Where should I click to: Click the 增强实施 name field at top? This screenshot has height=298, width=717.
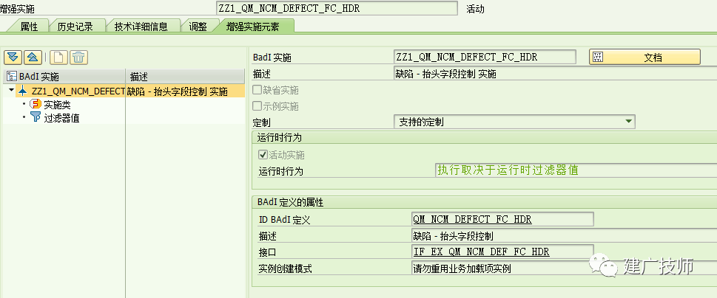[x=337, y=8]
